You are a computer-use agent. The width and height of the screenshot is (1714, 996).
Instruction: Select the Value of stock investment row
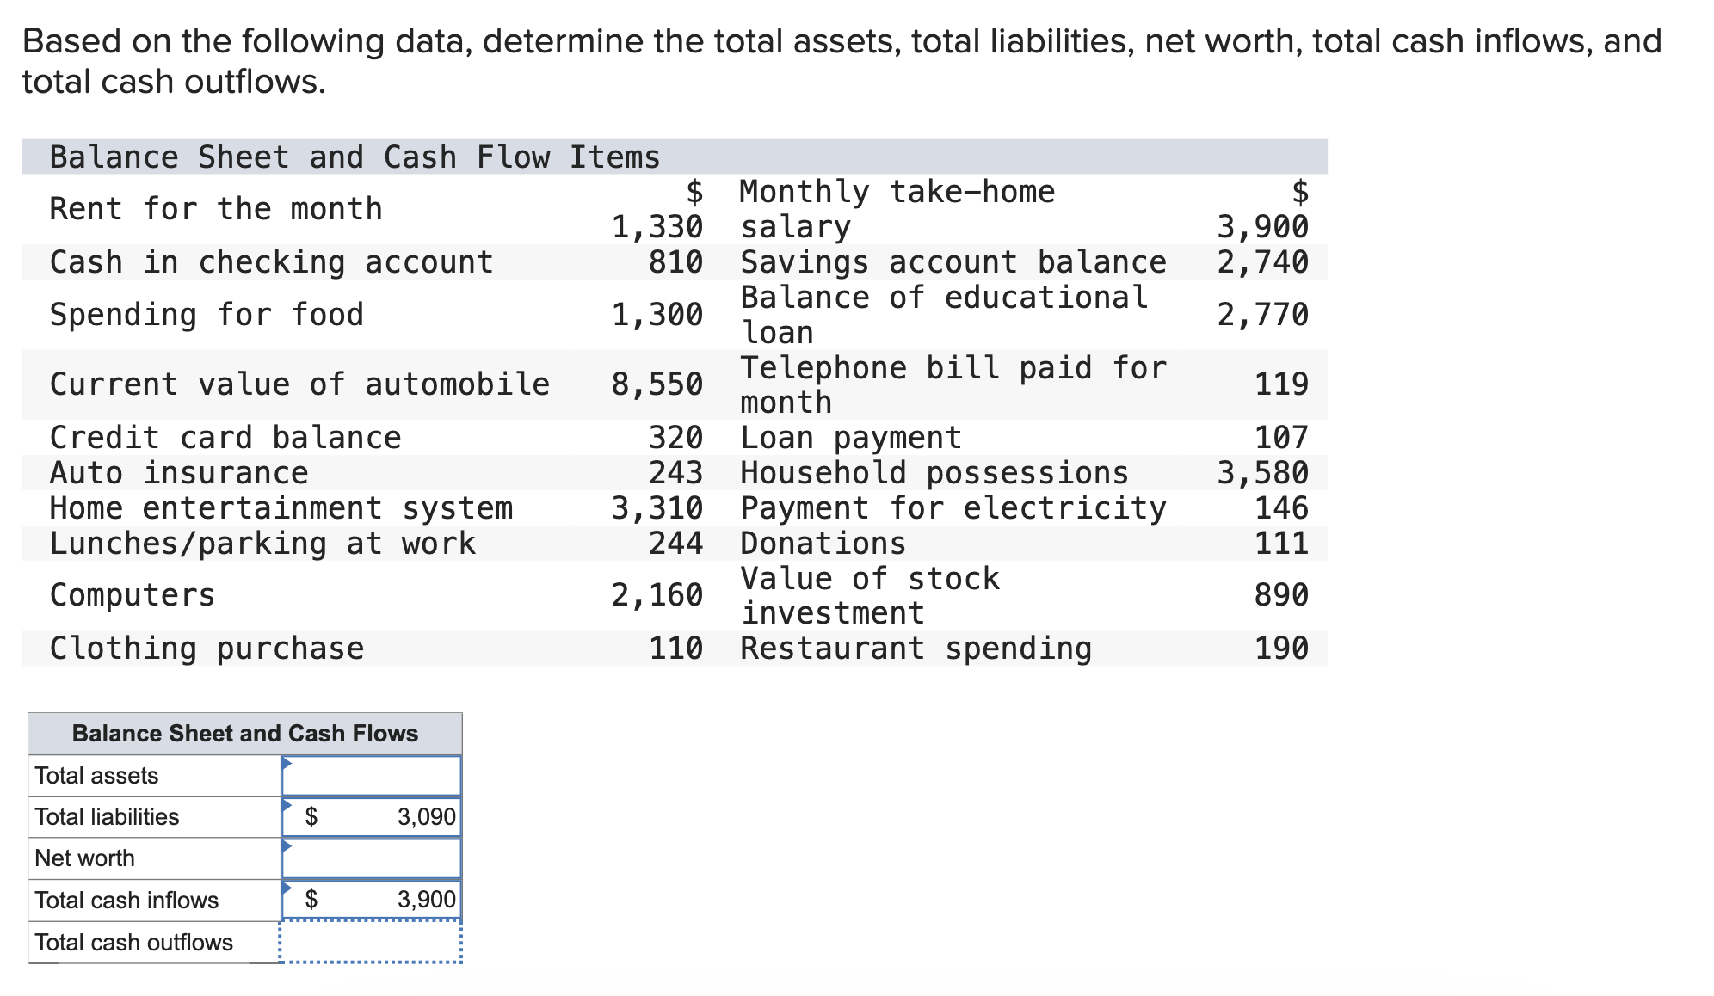click(x=870, y=594)
